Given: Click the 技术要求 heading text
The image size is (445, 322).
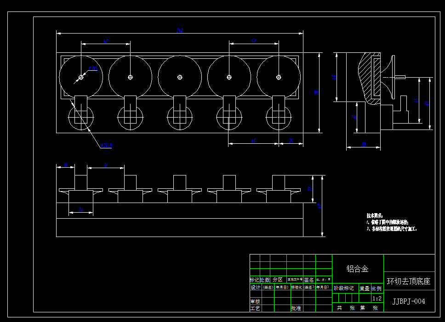Looking at the screenshot, I should point(375,216).
